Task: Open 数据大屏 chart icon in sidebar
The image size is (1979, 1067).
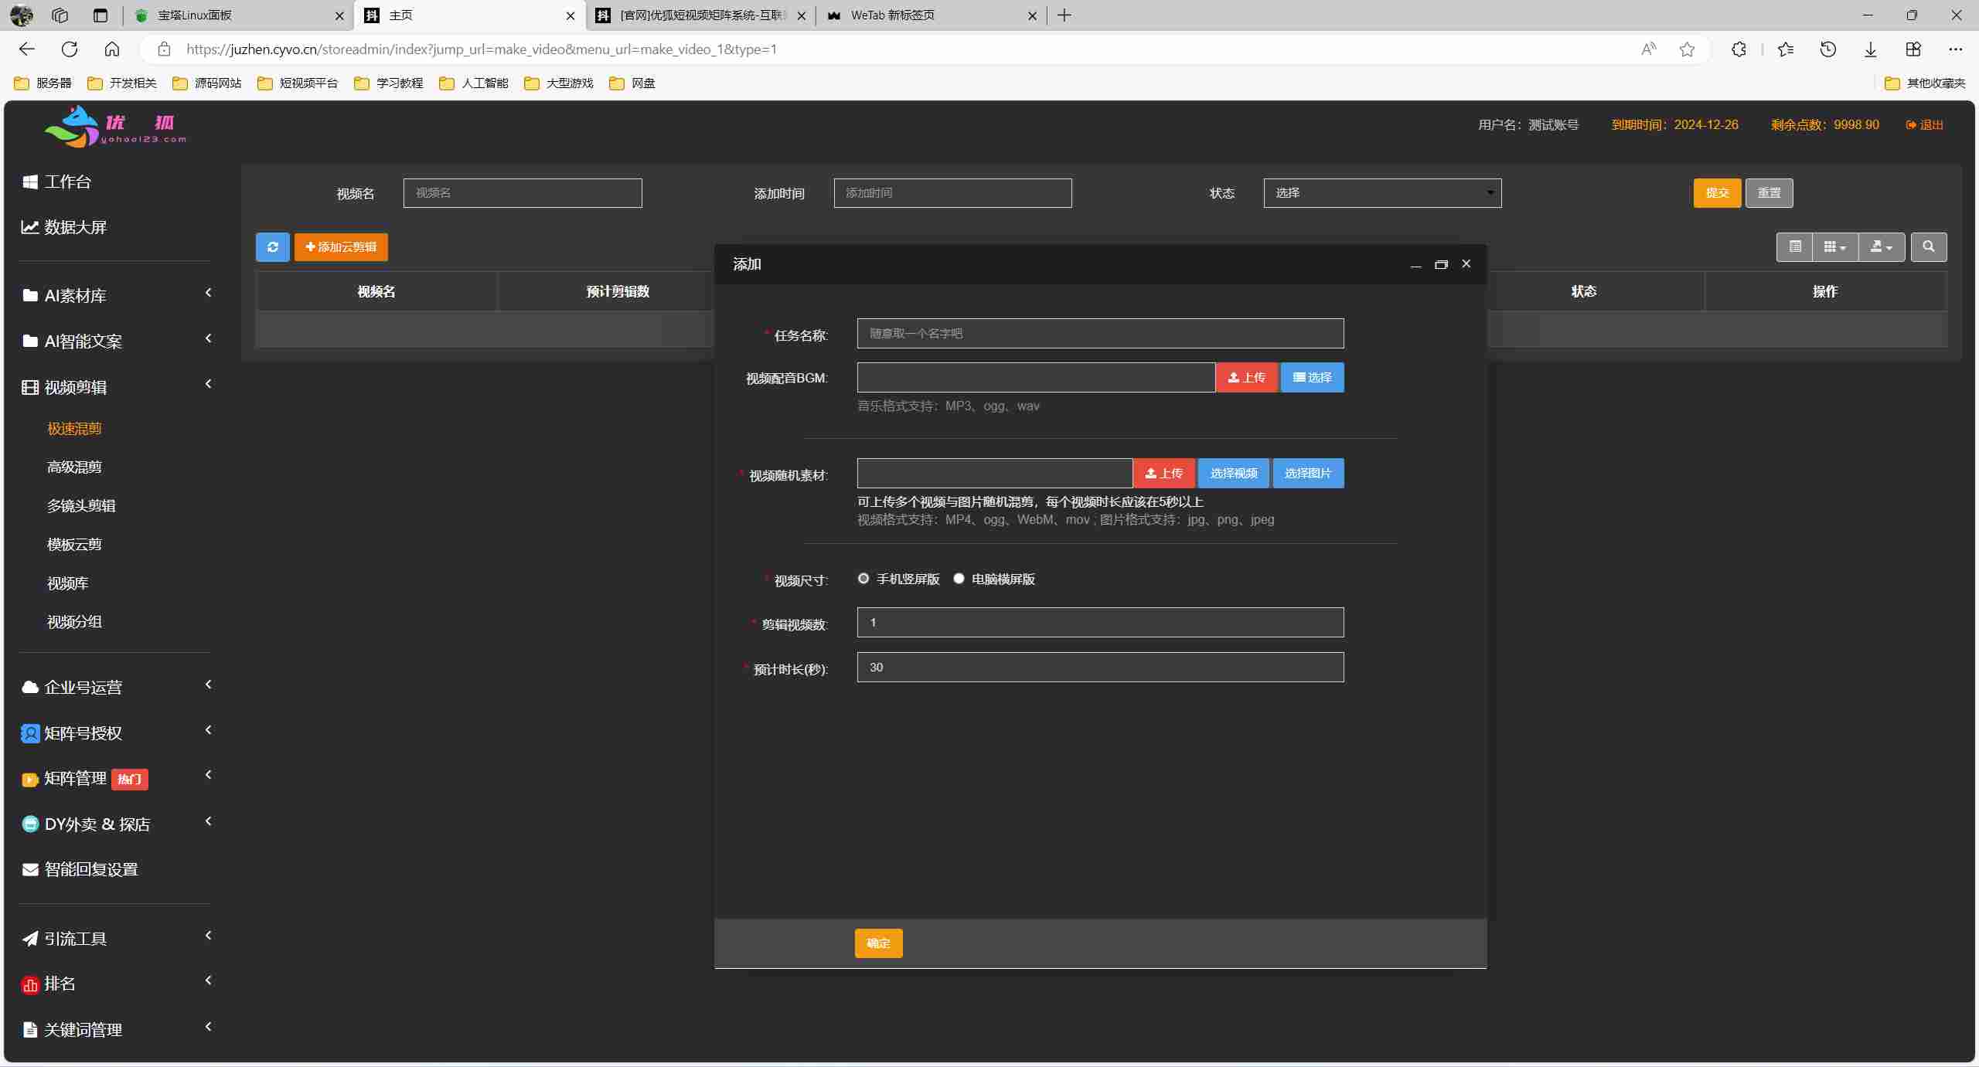Action: (30, 227)
